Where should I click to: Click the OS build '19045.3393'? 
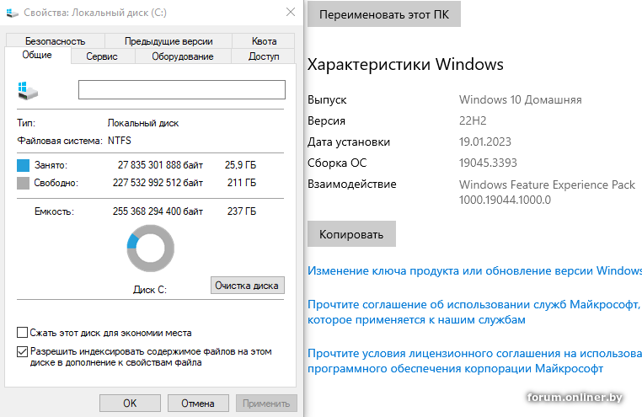click(x=488, y=163)
